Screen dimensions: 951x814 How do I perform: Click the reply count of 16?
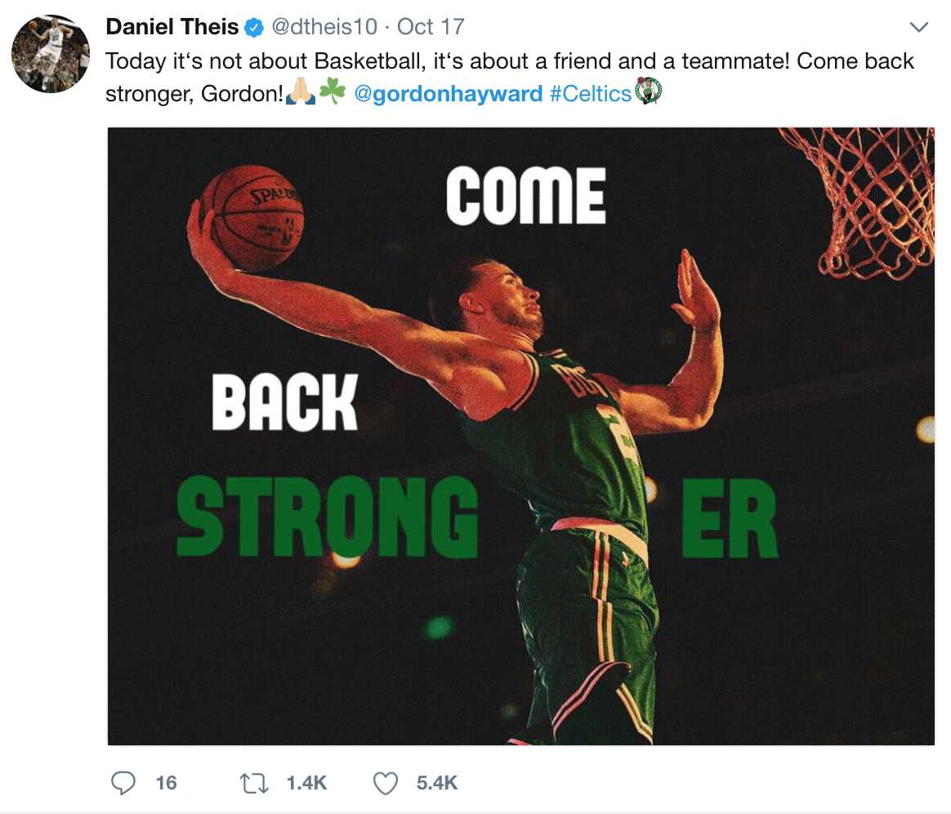click(x=166, y=783)
